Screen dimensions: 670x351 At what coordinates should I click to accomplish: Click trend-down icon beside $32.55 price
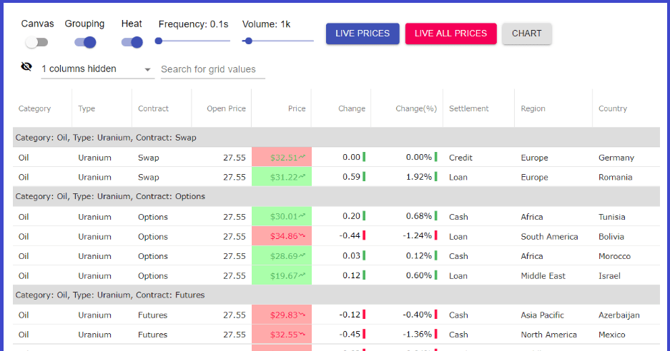pyautogui.click(x=302, y=335)
